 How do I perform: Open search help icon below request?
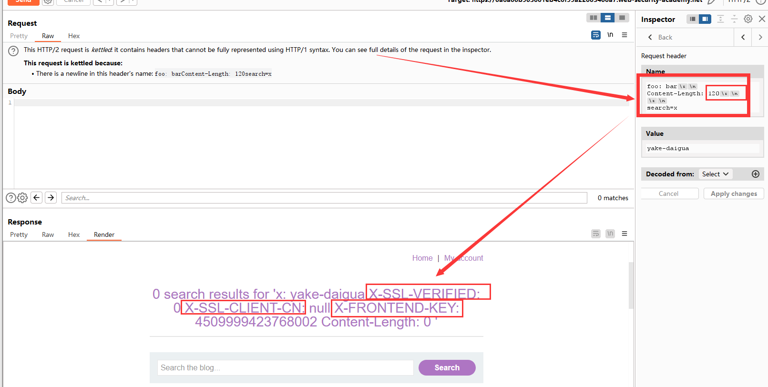click(x=10, y=198)
